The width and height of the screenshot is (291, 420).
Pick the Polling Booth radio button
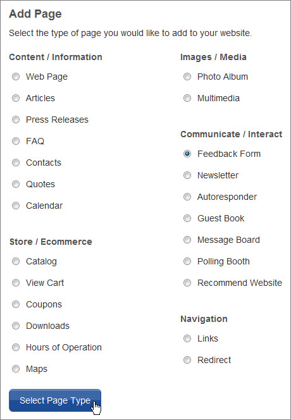187,261
